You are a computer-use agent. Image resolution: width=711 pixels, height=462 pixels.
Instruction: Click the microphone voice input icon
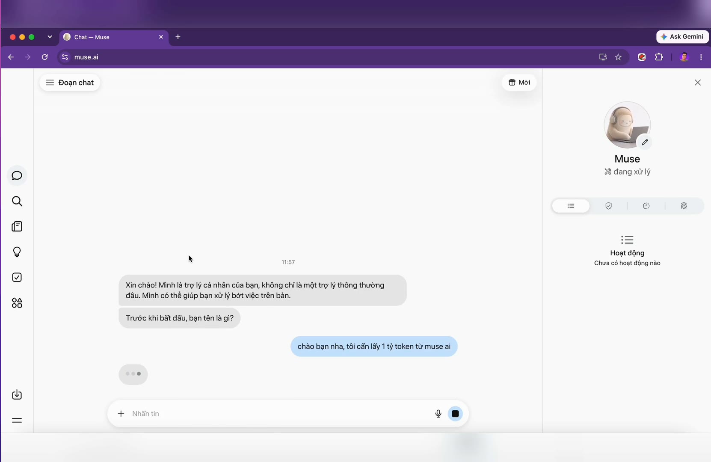pyautogui.click(x=438, y=414)
